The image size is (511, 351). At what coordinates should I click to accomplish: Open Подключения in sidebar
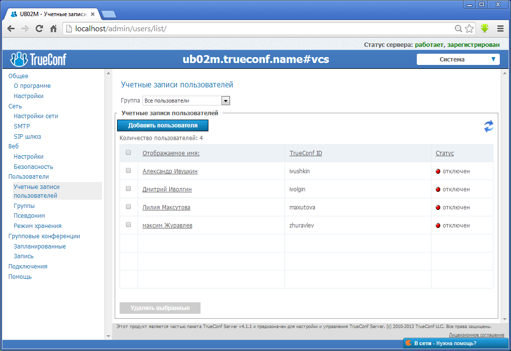pos(28,267)
